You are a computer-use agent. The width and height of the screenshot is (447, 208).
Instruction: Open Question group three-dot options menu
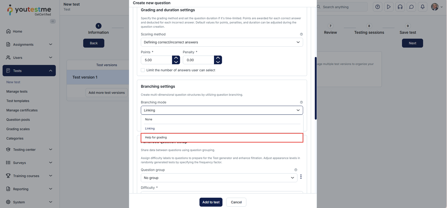point(301,177)
